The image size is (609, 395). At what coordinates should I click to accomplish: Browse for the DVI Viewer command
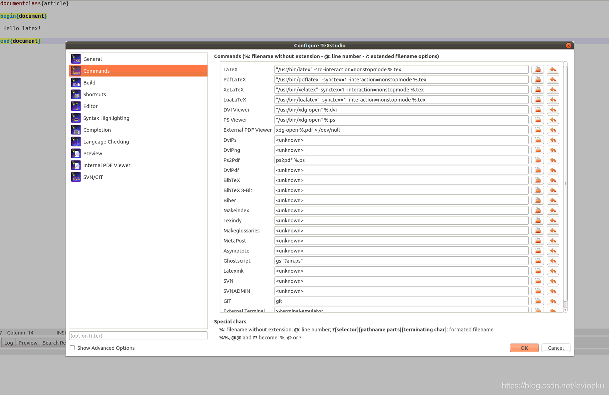coord(537,109)
